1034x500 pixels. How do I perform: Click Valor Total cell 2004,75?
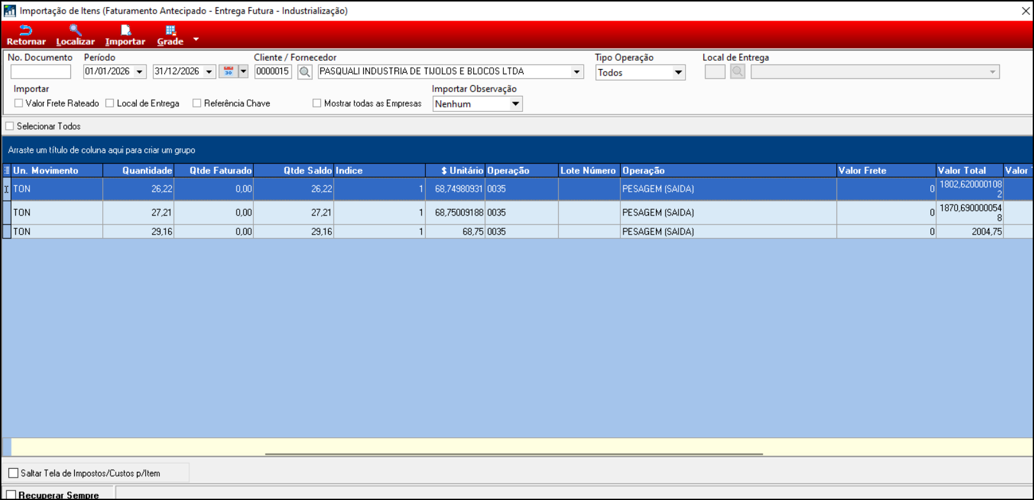(x=969, y=231)
